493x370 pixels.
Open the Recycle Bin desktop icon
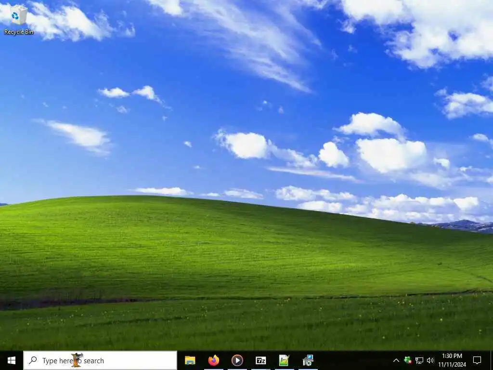pos(19,19)
